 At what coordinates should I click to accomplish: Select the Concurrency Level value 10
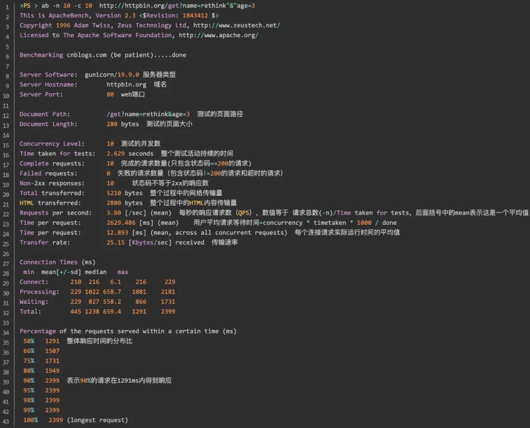[110, 143]
